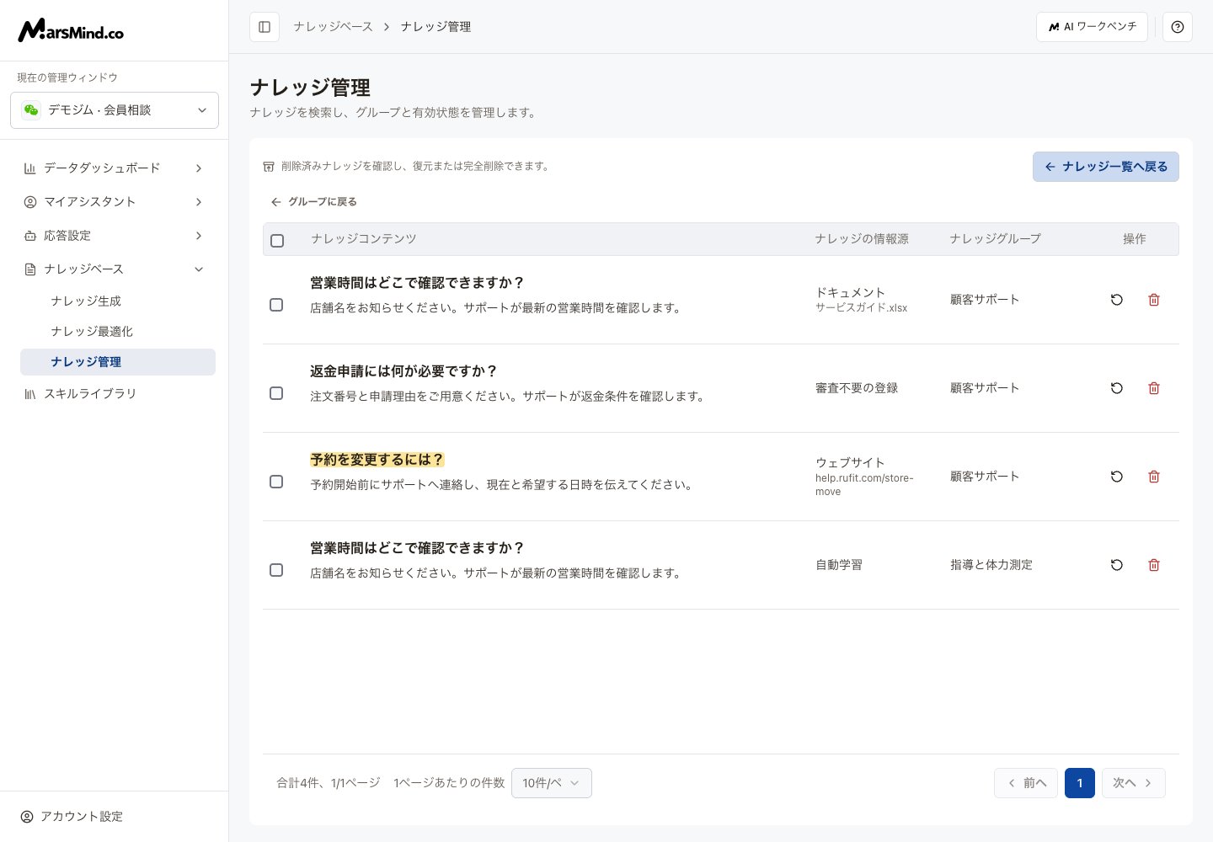The image size is (1213, 842).
Task: Click the archive icon beside 削除済みナレッジ text
Action: [x=269, y=167]
